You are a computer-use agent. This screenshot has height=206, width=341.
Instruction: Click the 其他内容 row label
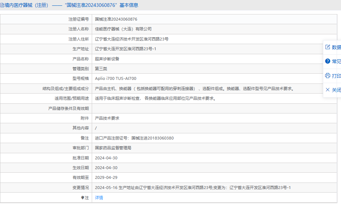[81, 128]
